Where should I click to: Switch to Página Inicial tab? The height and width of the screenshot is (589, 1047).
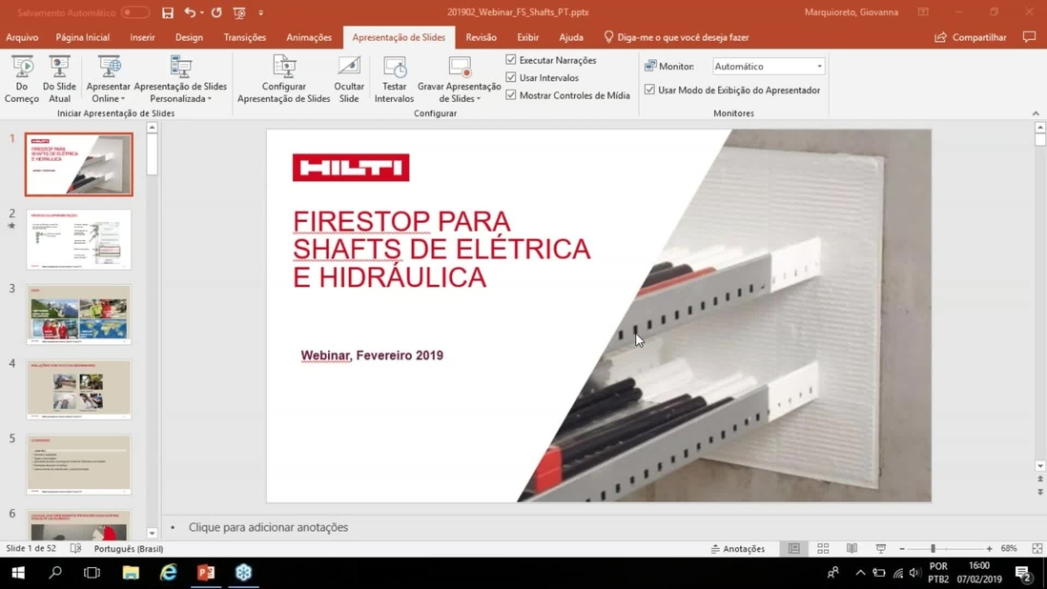(x=83, y=37)
